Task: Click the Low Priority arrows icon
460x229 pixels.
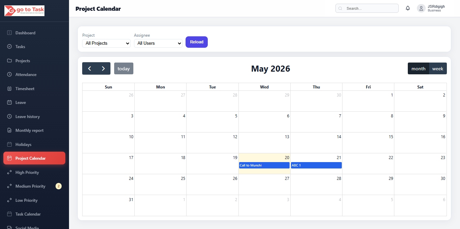Action: [x=9, y=200]
